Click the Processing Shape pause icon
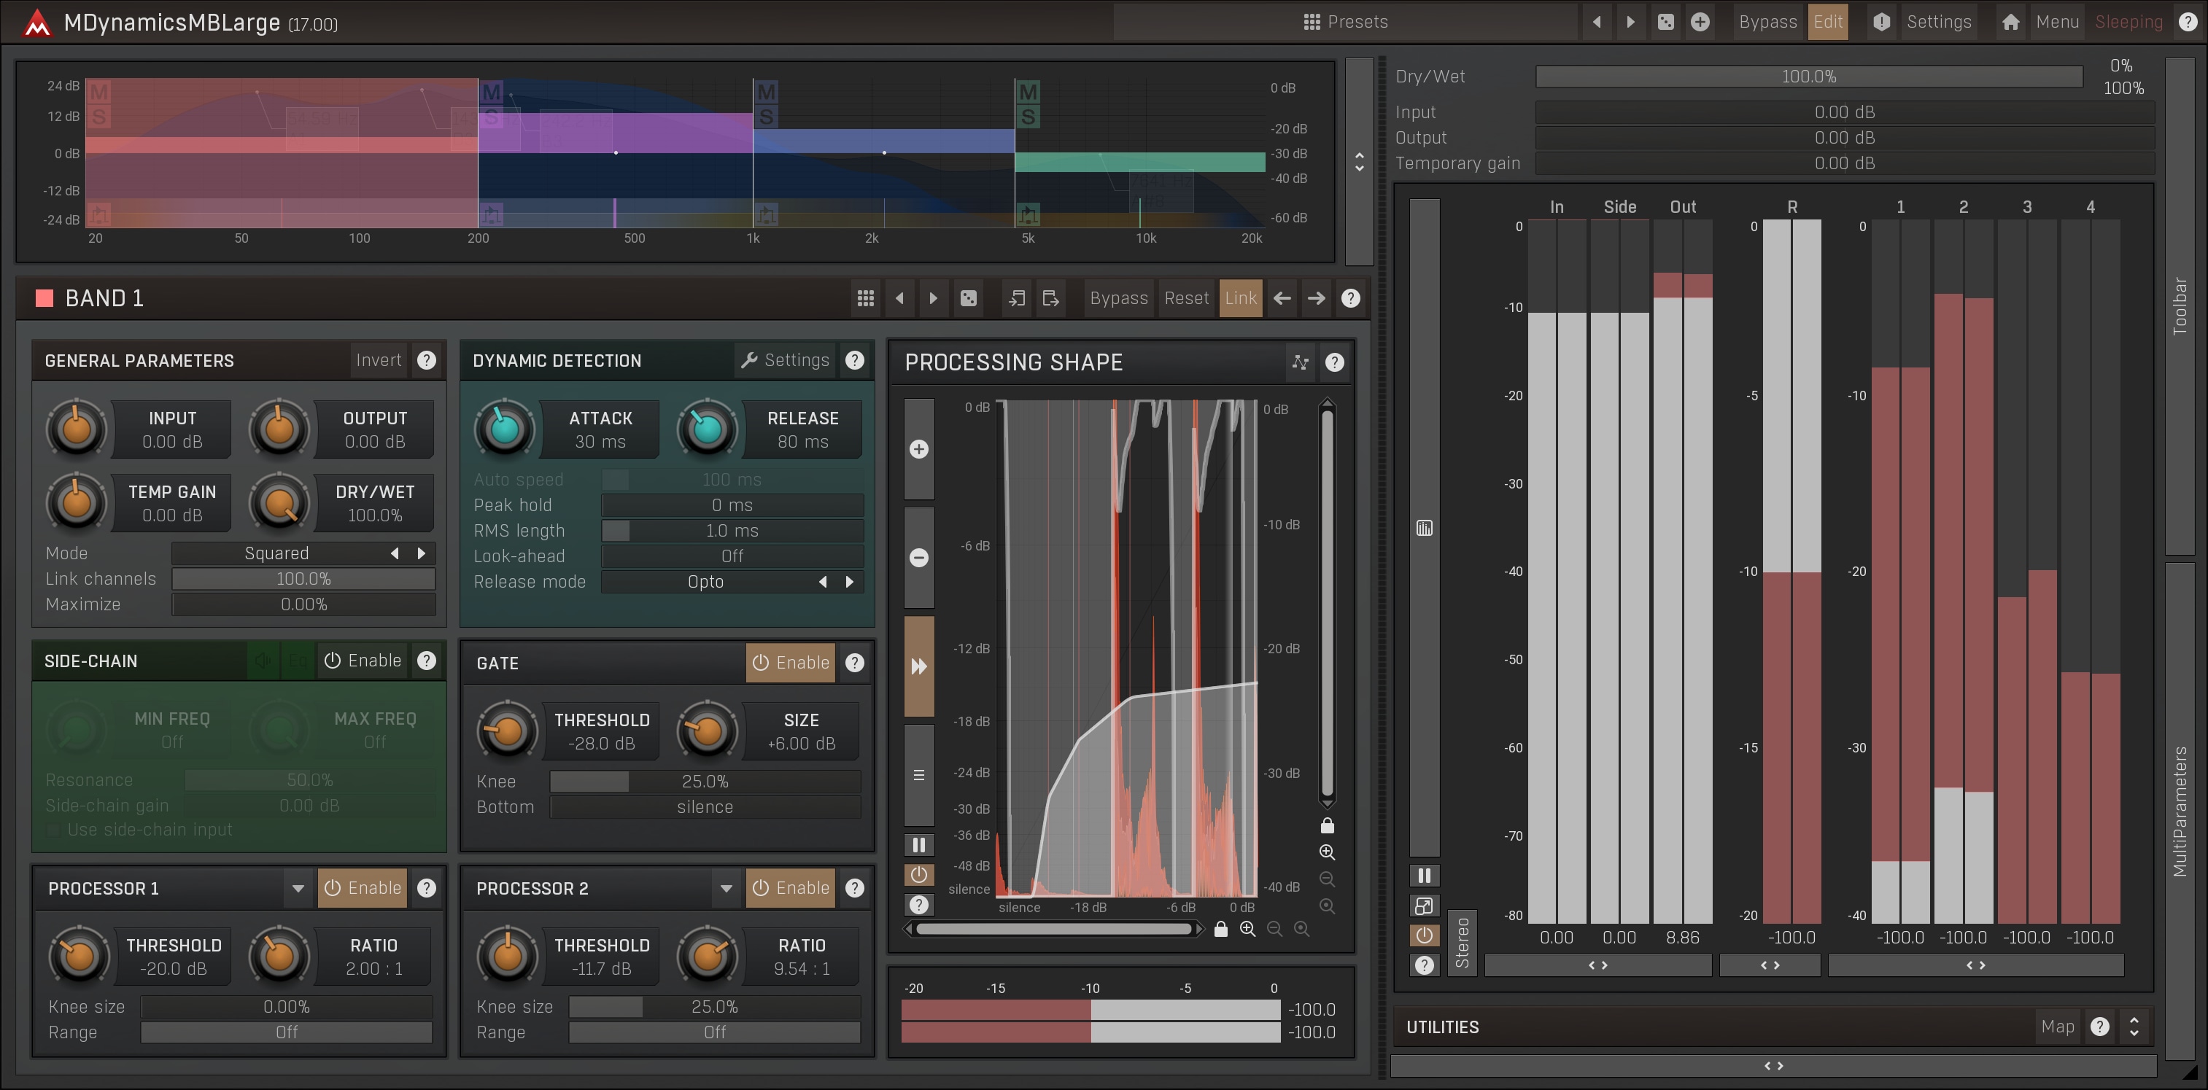The image size is (2208, 1090). (918, 845)
